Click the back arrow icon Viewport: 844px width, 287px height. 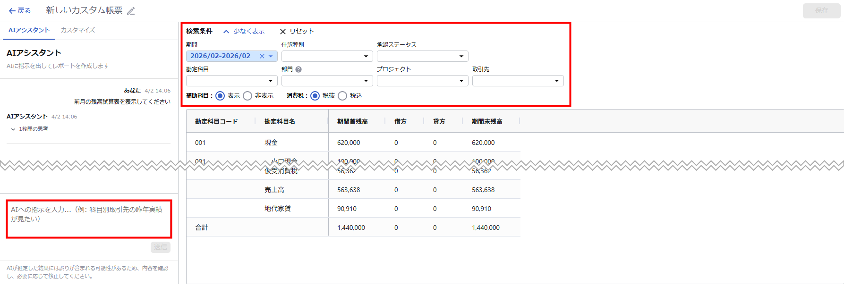pos(12,11)
